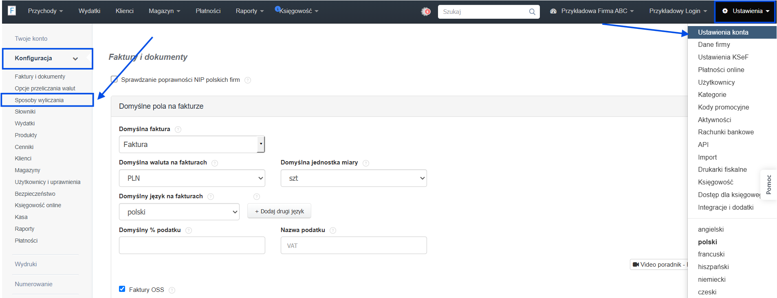The width and height of the screenshot is (777, 298).
Task: Expand the Magazyn menu
Action: 164,11
